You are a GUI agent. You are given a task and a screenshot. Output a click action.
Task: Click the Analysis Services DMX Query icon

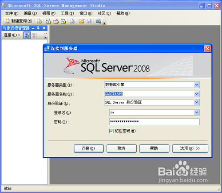56,21
